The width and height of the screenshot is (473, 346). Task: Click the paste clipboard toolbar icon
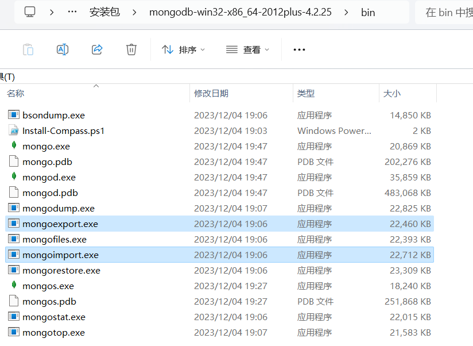(x=28, y=49)
